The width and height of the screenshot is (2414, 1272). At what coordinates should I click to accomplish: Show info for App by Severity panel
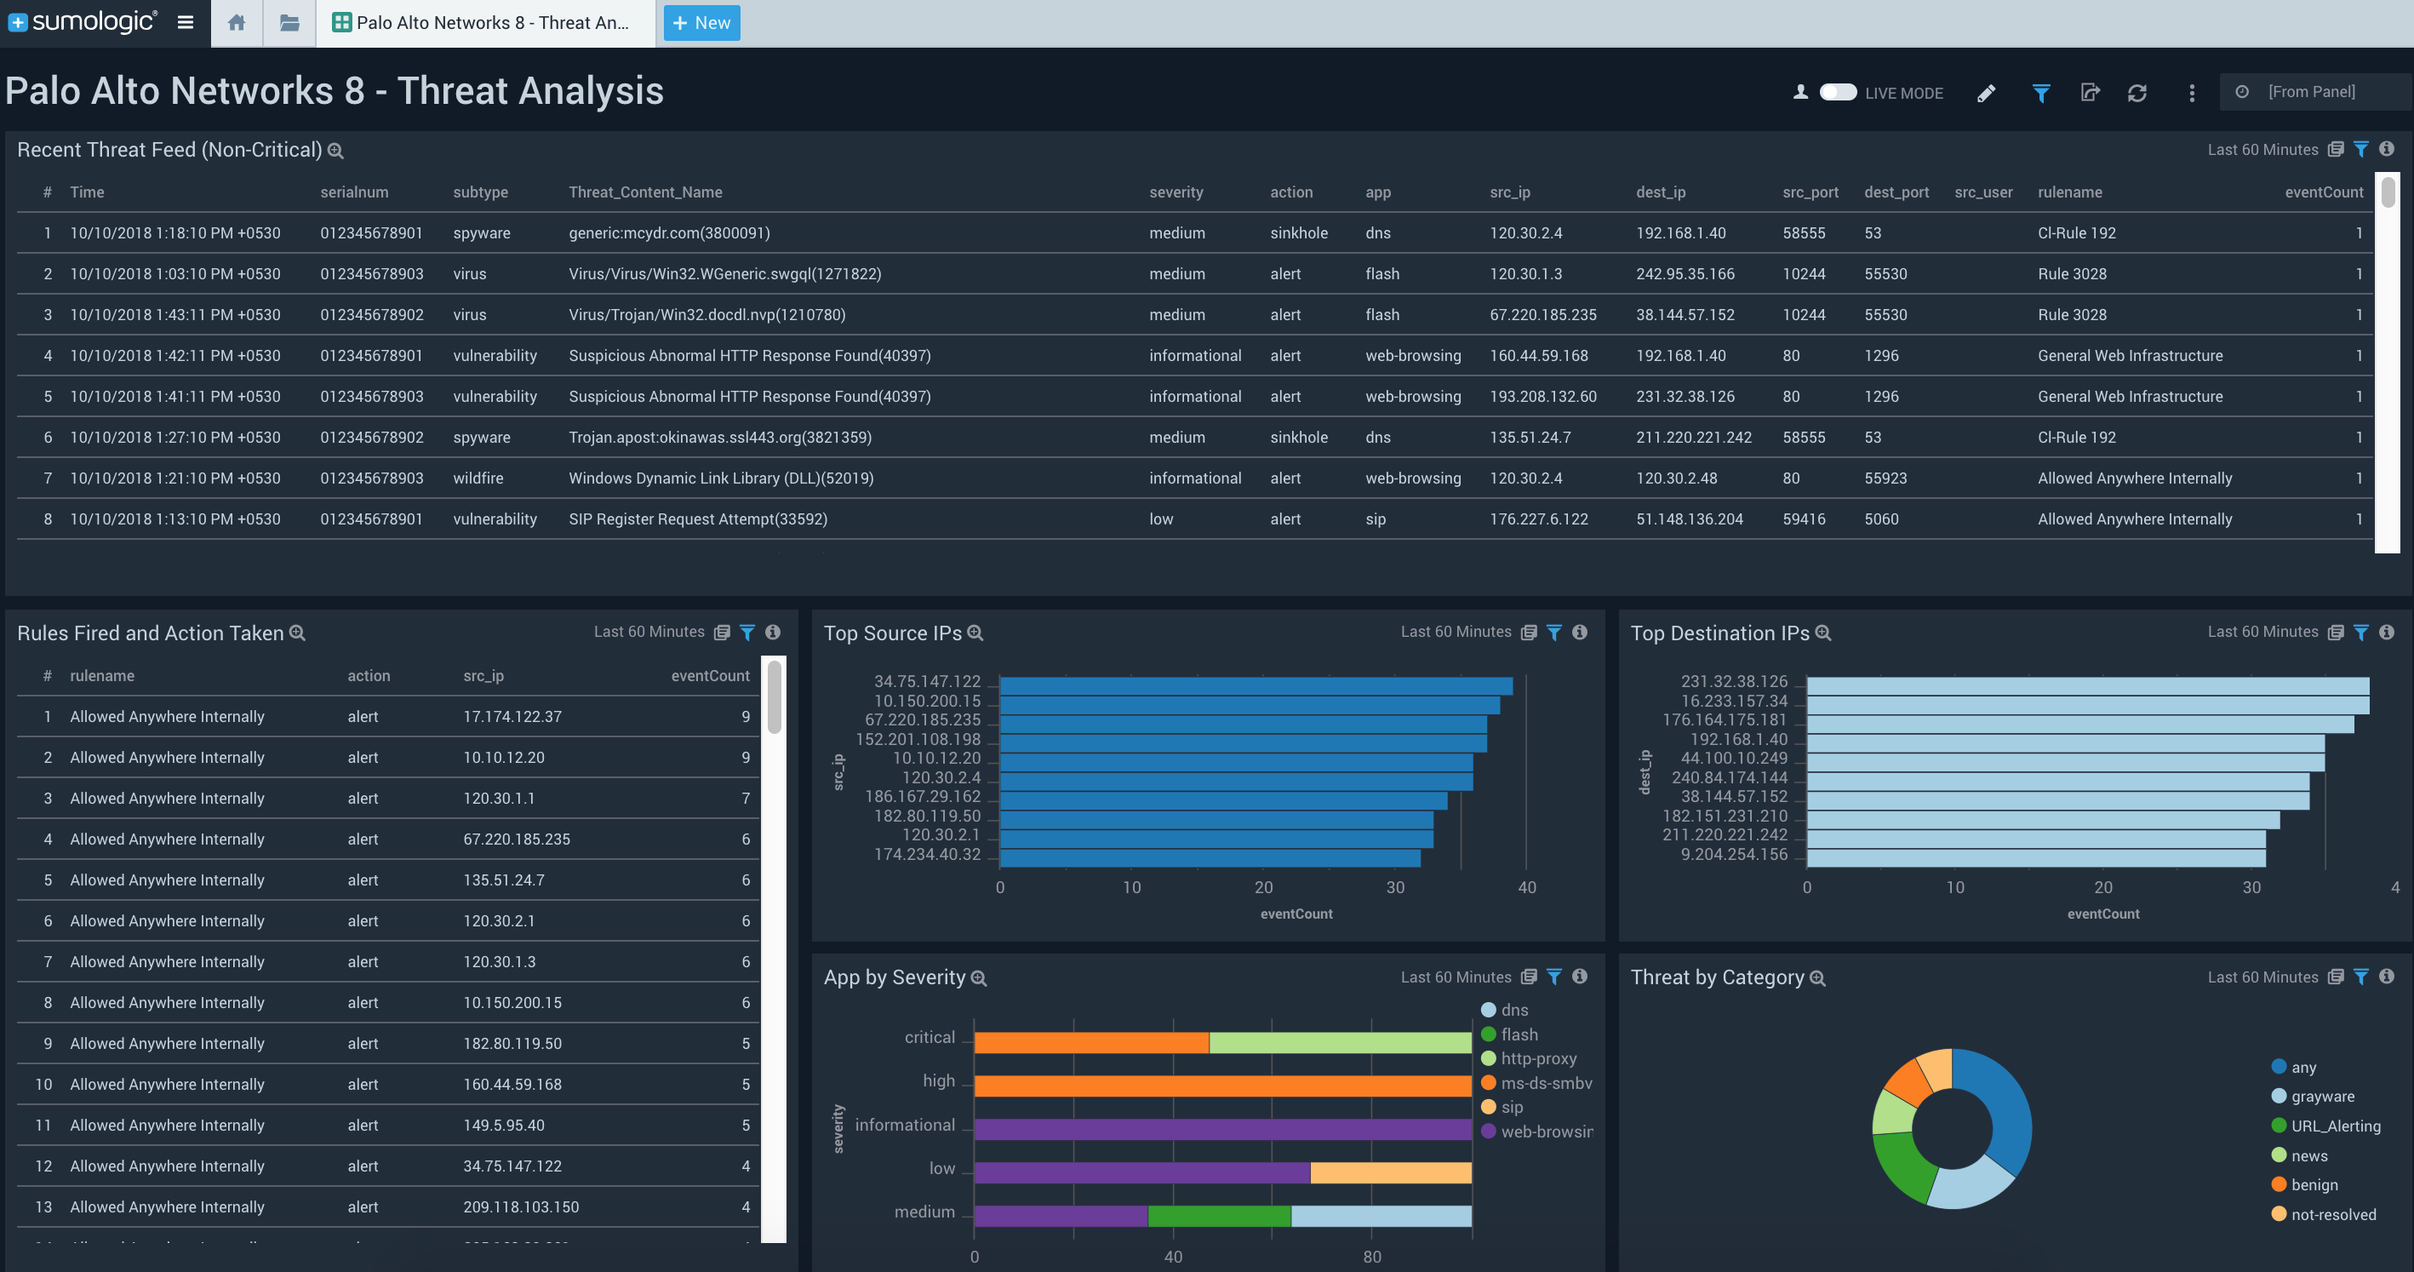(1579, 977)
